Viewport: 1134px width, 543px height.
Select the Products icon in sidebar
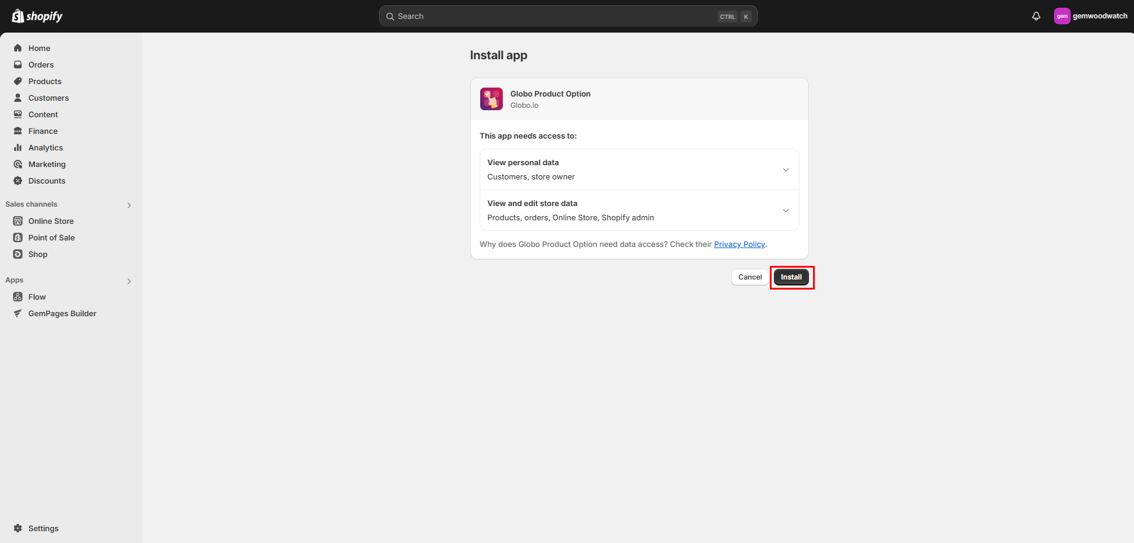[45, 81]
